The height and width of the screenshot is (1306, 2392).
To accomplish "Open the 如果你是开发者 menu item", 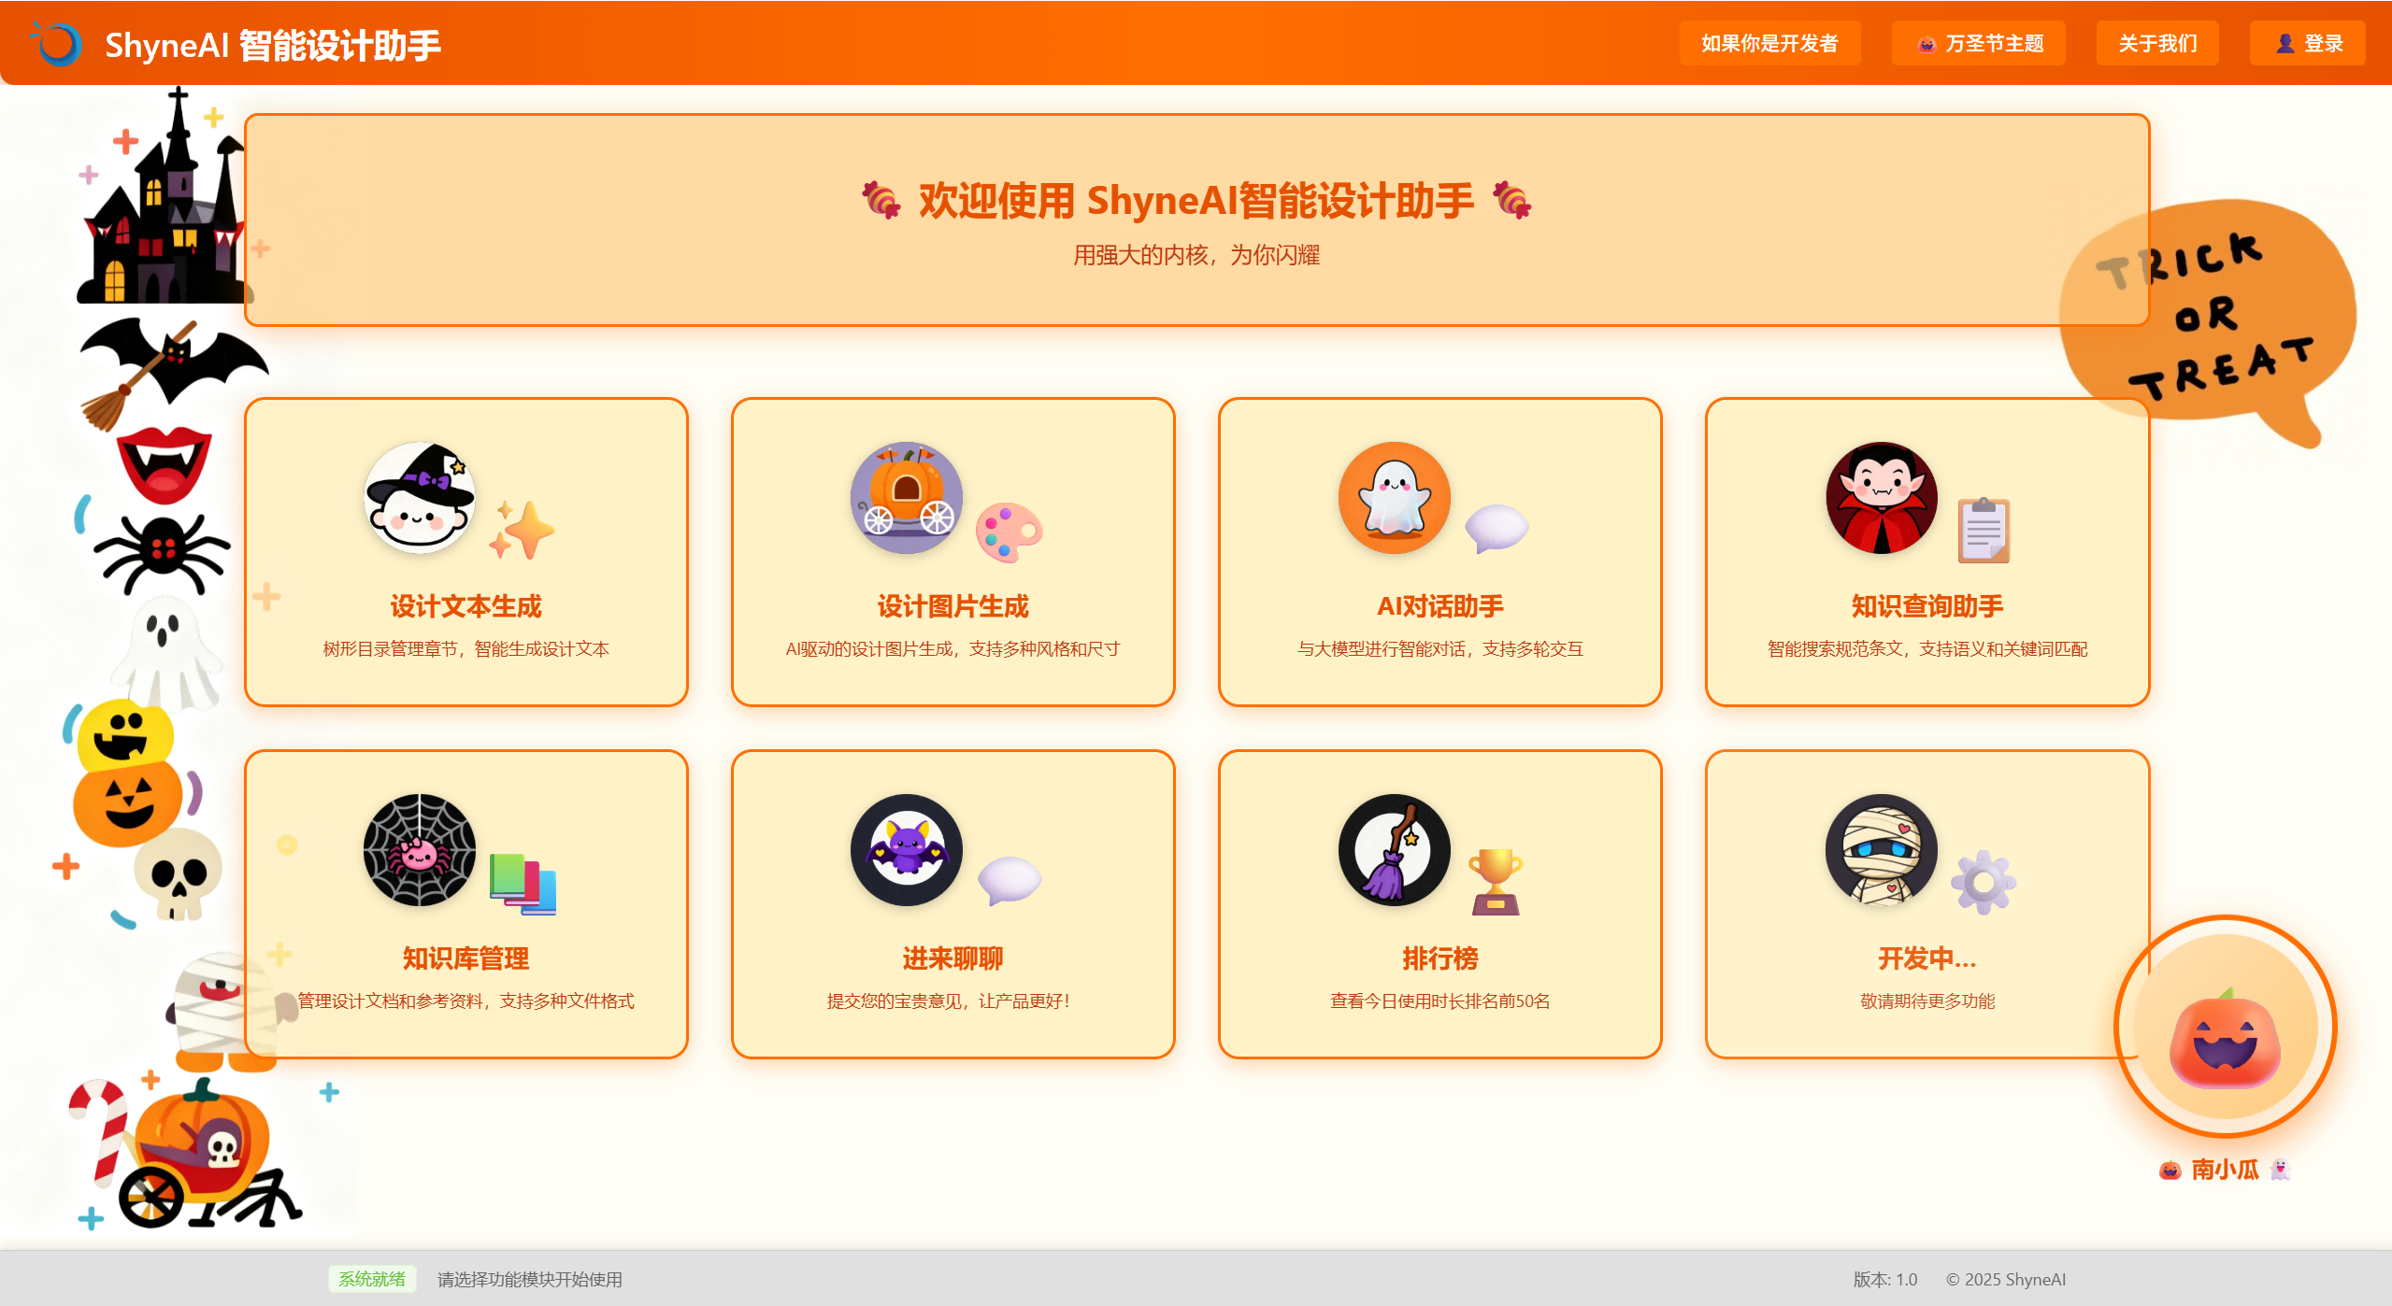I will click(x=1769, y=44).
